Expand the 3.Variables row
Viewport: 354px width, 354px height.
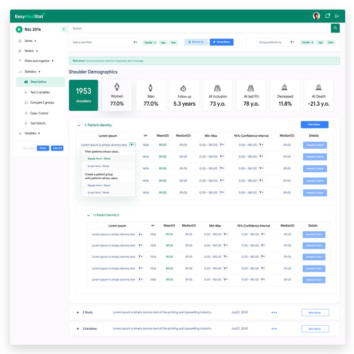(x=78, y=329)
